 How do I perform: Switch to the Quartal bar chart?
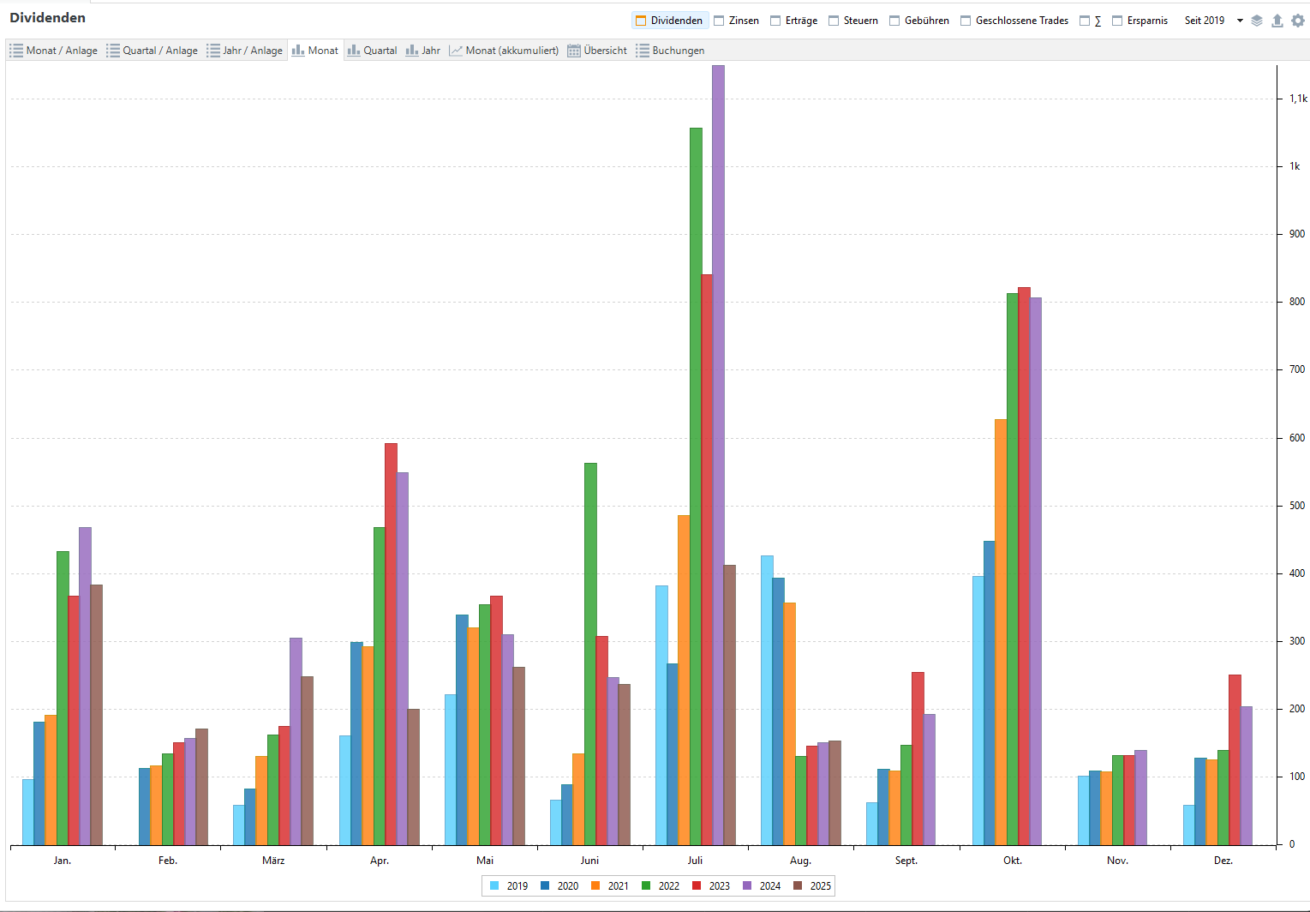pyautogui.click(x=372, y=51)
